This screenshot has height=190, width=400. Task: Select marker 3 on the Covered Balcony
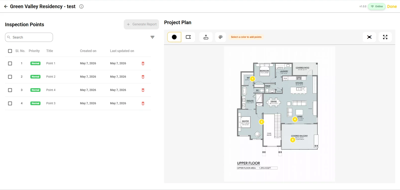click(x=292, y=140)
